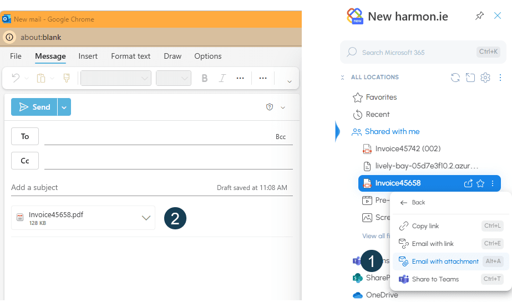The image size is (512, 308).
Task: Open Invoice45658 more options dots
Action: [493, 183]
